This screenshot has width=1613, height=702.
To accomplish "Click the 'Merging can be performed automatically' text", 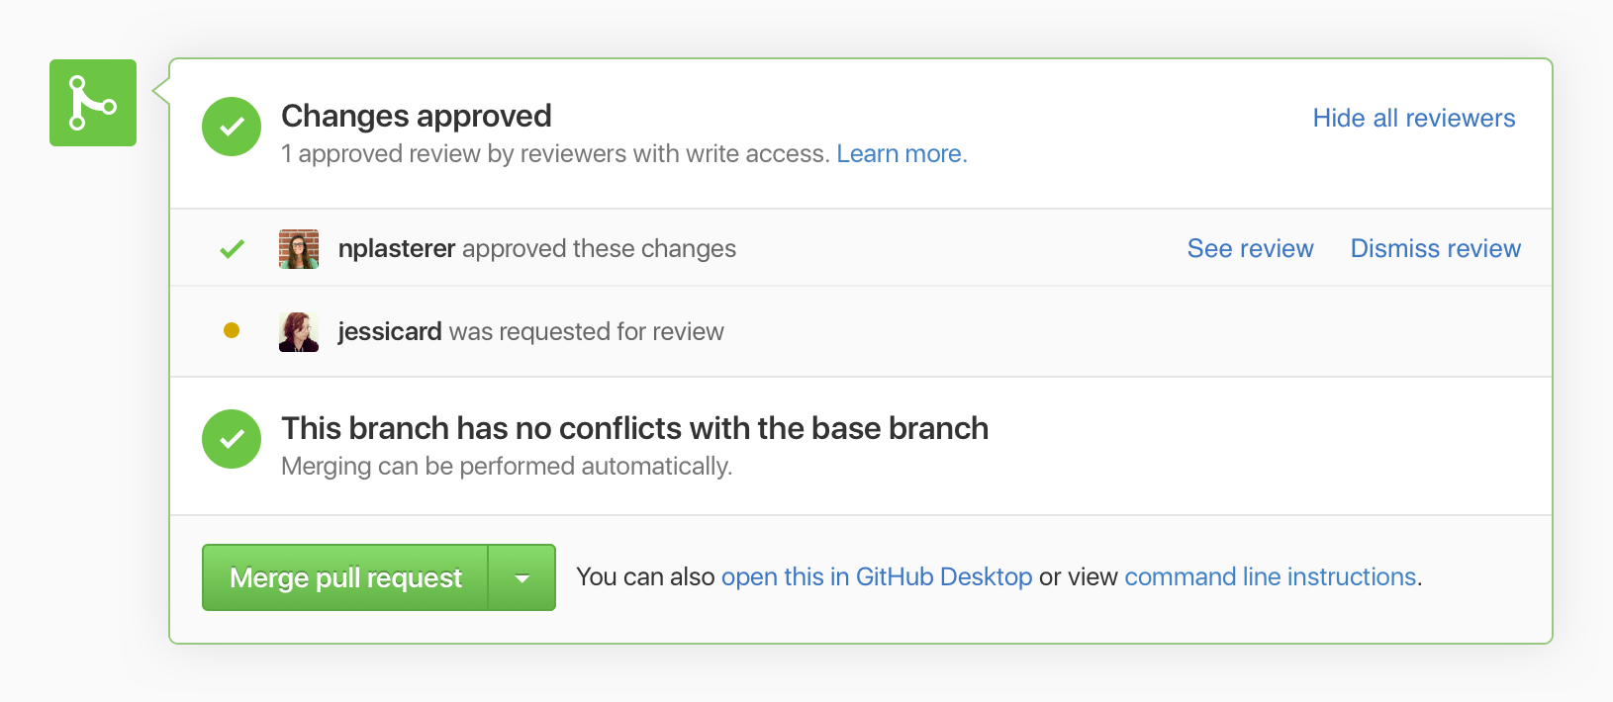I will (x=507, y=467).
